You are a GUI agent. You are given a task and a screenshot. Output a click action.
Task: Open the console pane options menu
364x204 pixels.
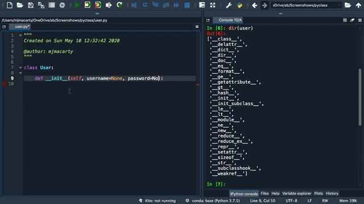(x=360, y=20)
